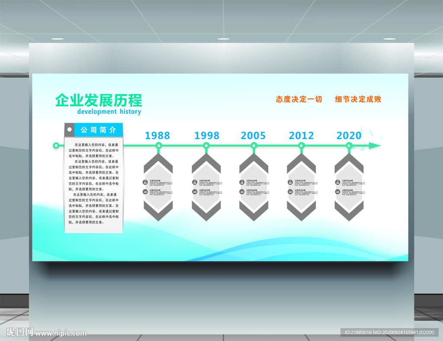Click the 企业发展历程 green title
443x341 pixels.
click(x=99, y=100)
